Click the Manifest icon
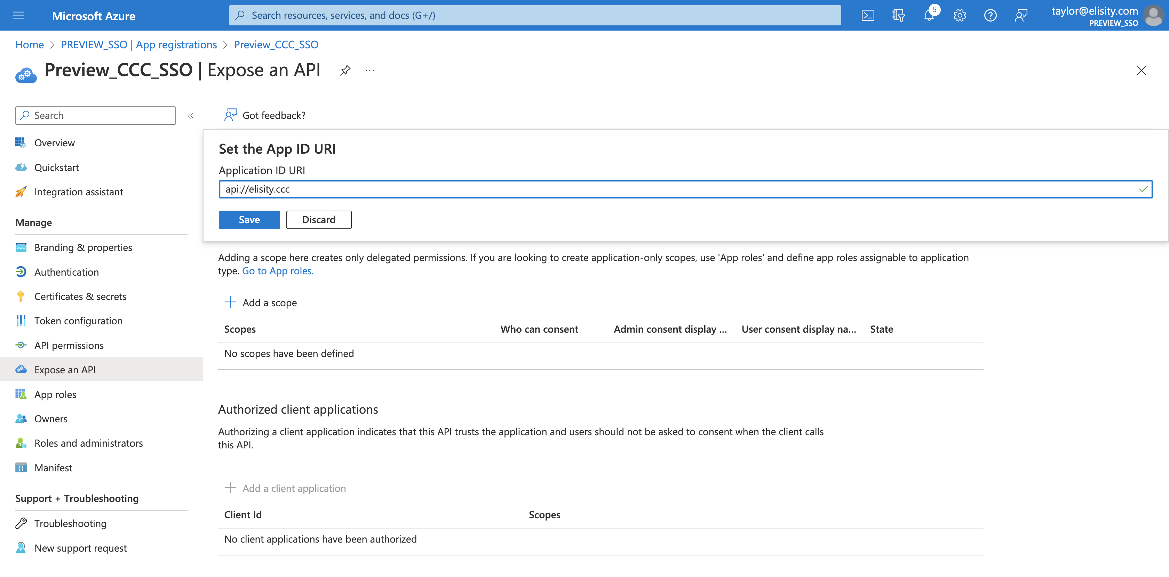Image resolution: width=1169 pixels, height=577 pixels. tap(21, 468)
